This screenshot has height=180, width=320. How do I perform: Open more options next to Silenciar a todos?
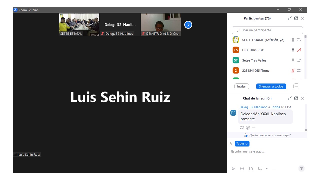coord(296,86)
